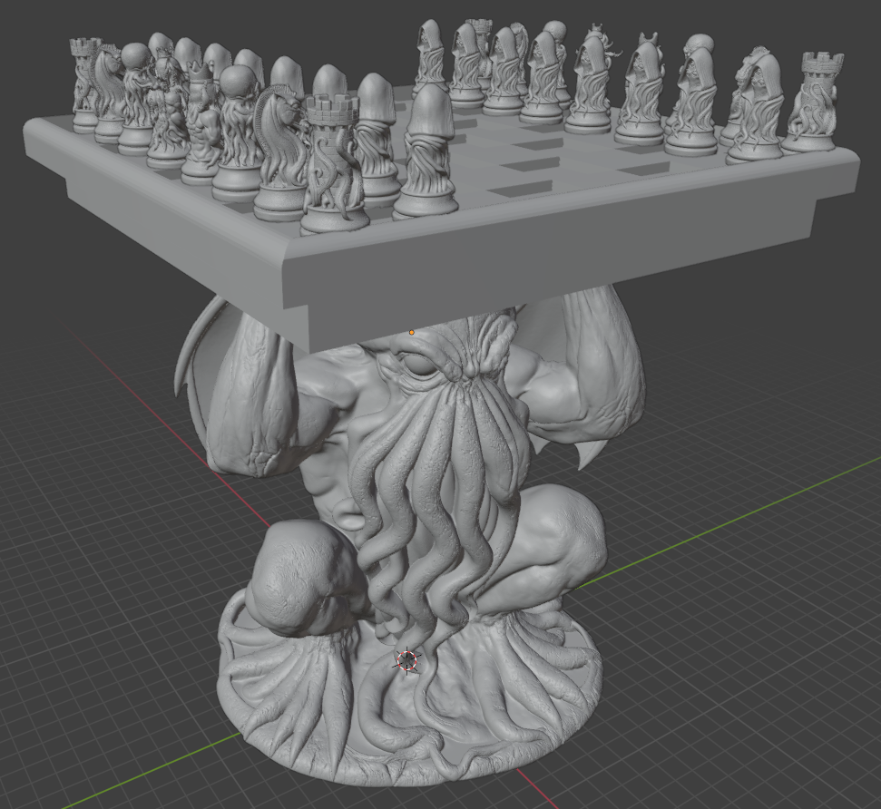Select the front rook with tentacles near center

[x=333, y=163]
